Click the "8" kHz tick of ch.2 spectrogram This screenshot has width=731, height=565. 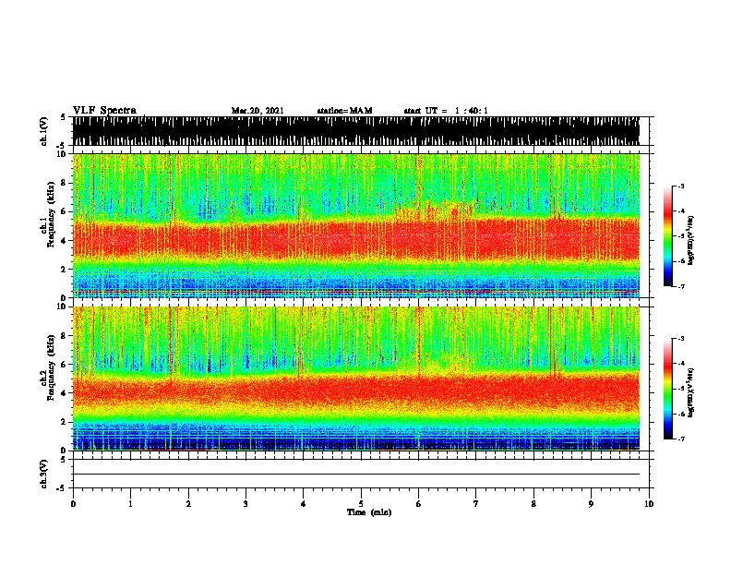[66, 336]
